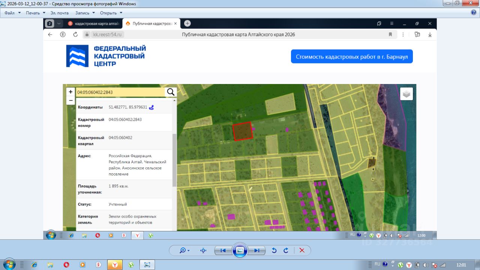Image resolution: width=480 pixels, height=270 pixels.
Task: Click the Федеральный кадастровый центр logo
Action: (x=106, y=56)
